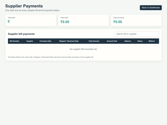Click the Total bills card value 0
The height and width of the screenshot is (125, 167).
click(x=9, y=21)
